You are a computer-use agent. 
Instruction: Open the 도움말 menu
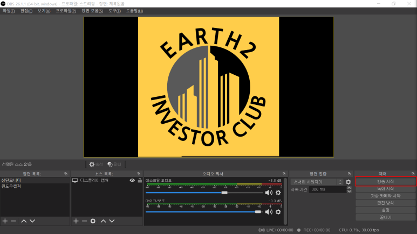pos(134,11)
